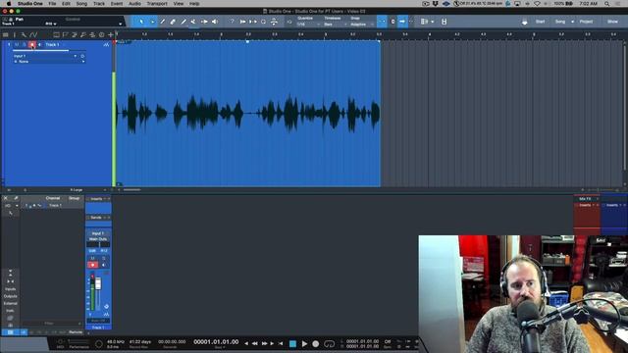Click the bars position display 00001.01.01.00
The image size is (628, 353).
pos(216,342)
